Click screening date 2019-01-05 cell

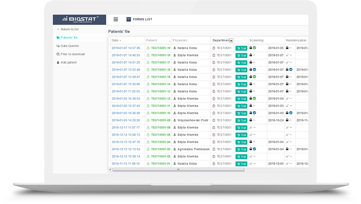point(276,48)
